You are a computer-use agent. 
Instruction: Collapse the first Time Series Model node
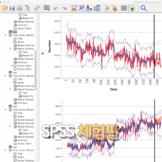5,35
